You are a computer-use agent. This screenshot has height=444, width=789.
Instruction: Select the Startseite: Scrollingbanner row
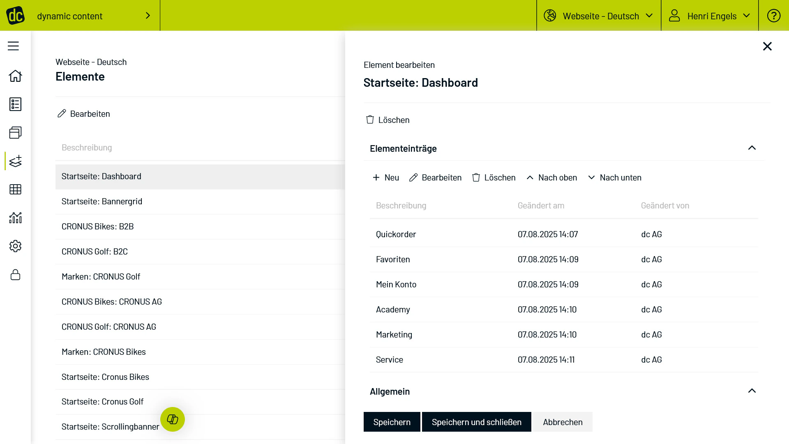tap(200, 427)
